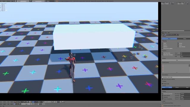190x107 pixels.
Task: Click first tree-type icon in node editor header
Action: (x=15, y=104)
